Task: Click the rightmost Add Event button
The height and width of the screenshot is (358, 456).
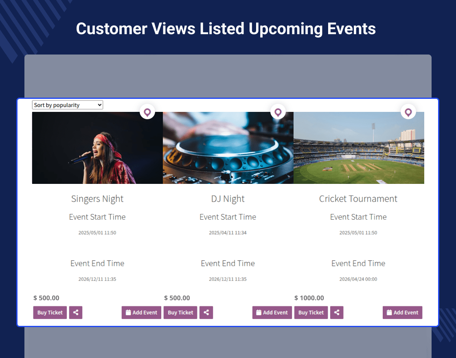Action: pyautogui.click(x=402, y=312)
